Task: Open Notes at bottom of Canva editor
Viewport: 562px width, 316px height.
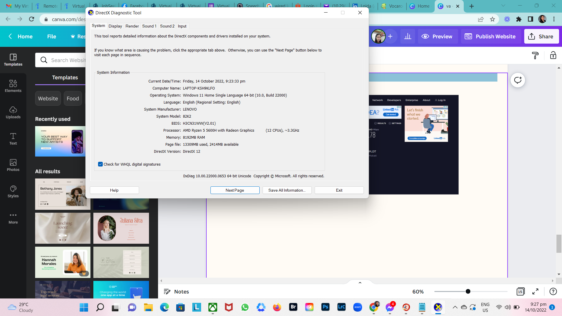Action: (176, 291)
